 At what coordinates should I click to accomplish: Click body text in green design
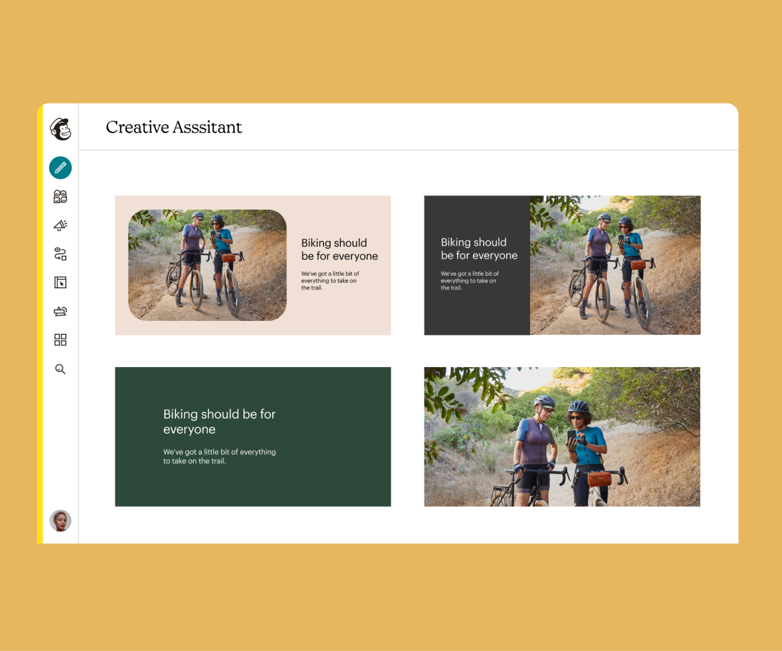(x=219, y=456)
